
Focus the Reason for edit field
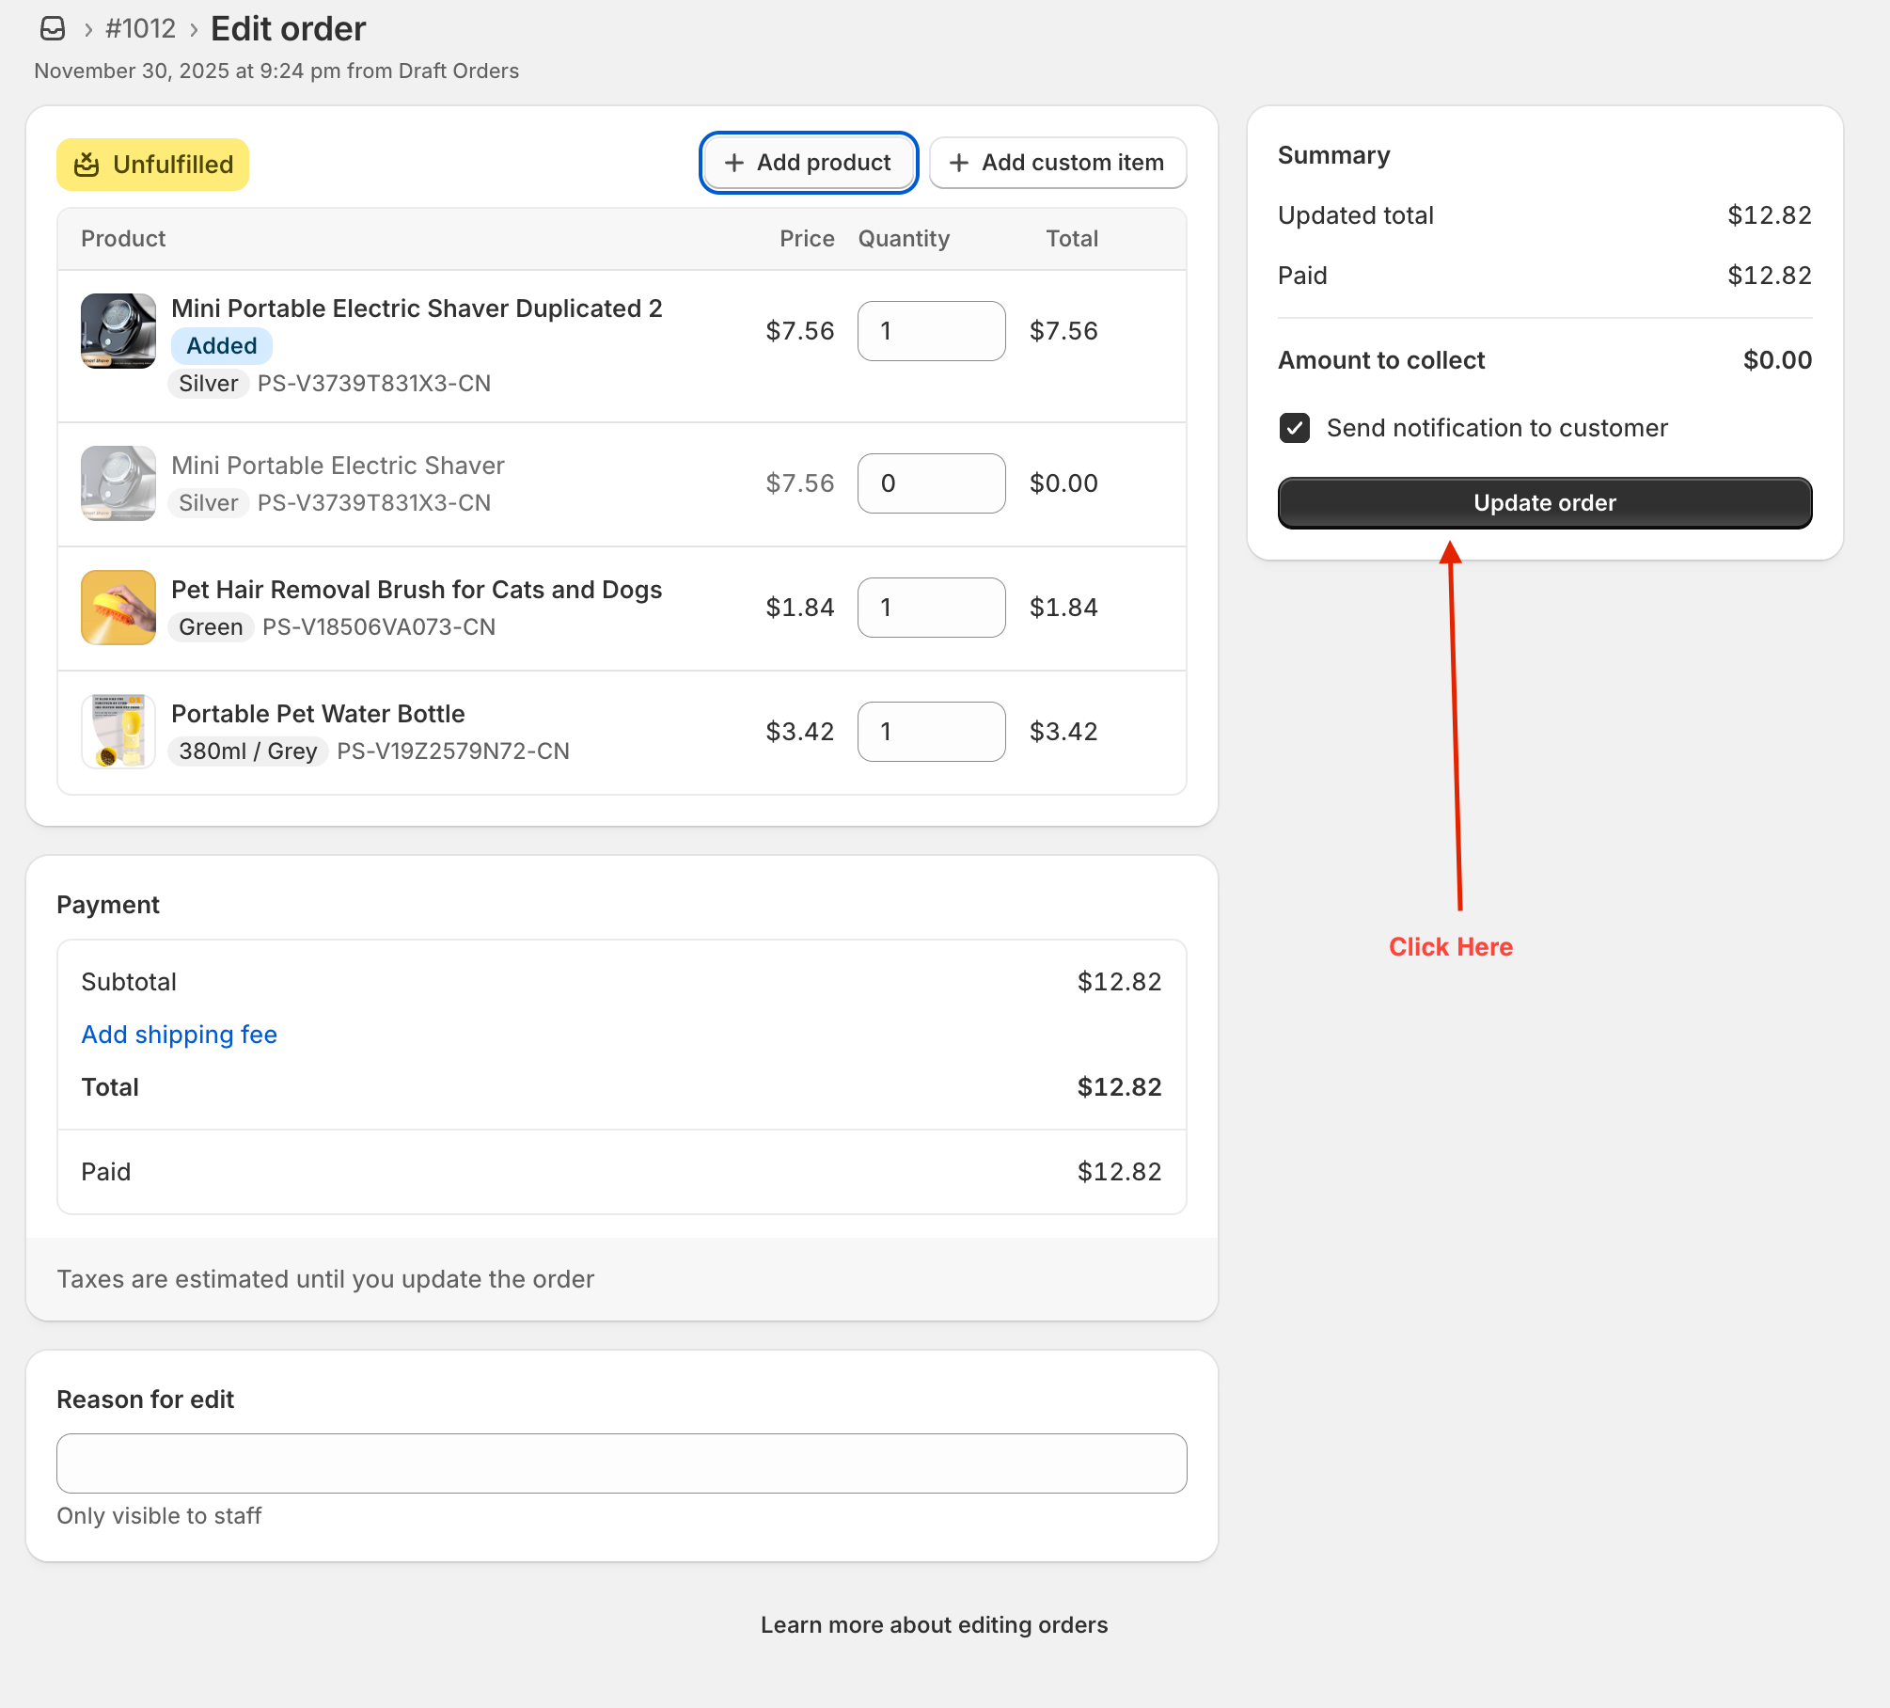tap(622, 1463)
